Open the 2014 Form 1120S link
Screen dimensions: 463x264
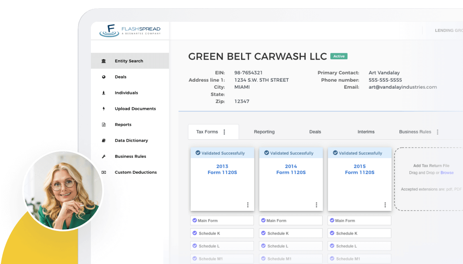[x=291, y=170]
